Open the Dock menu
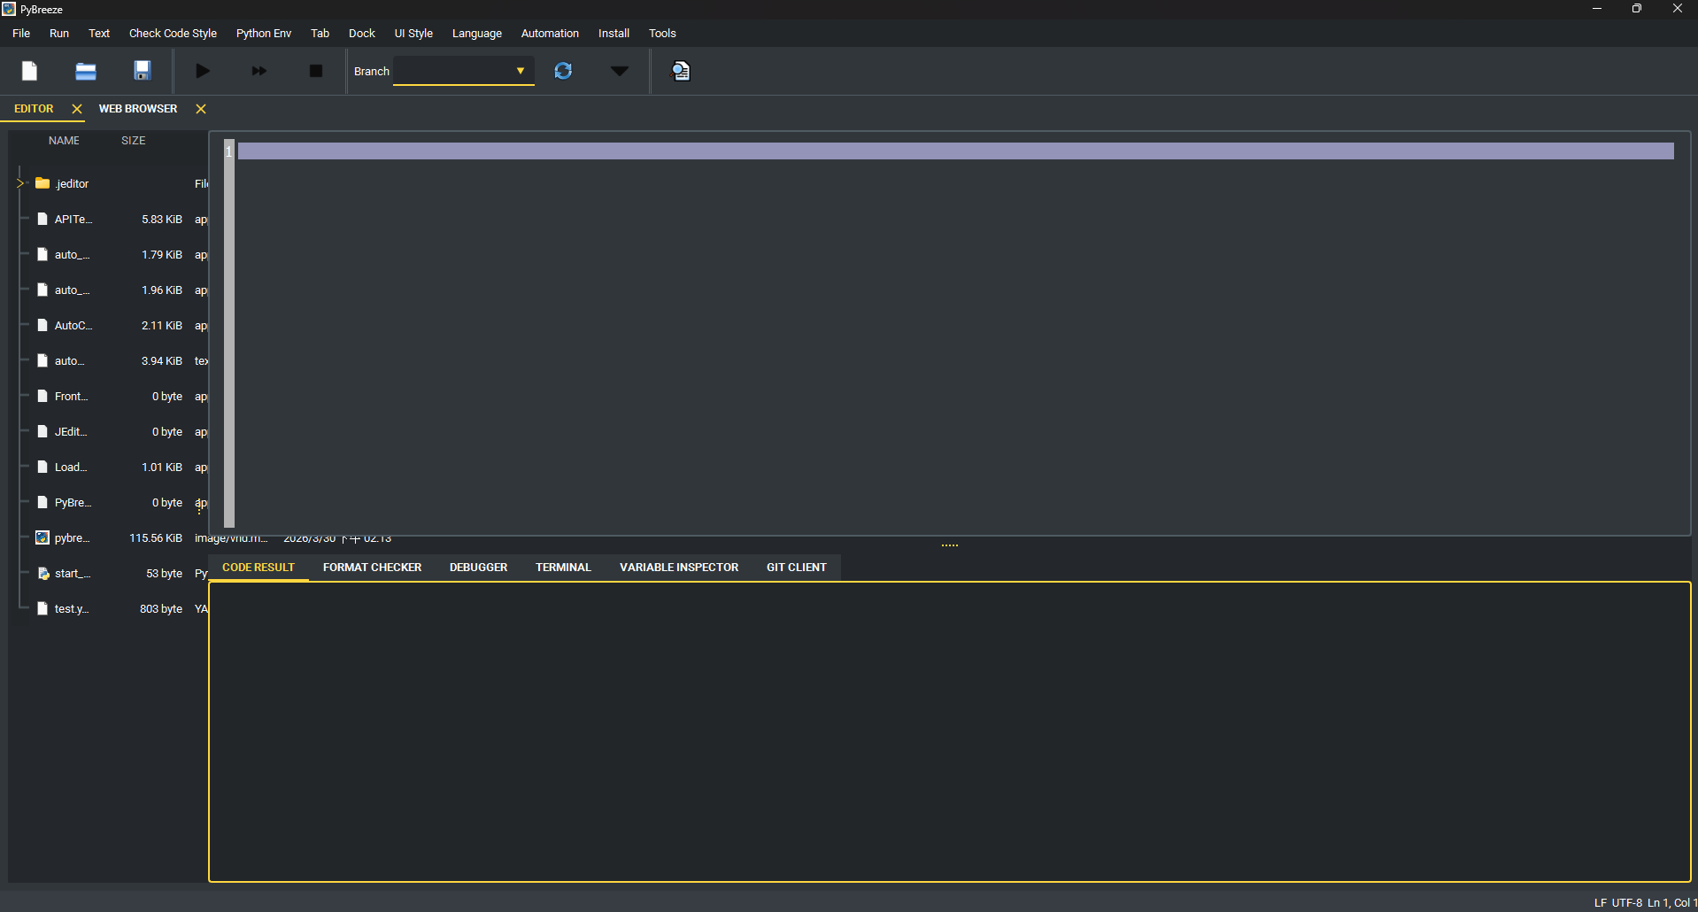 coord(362,34)
